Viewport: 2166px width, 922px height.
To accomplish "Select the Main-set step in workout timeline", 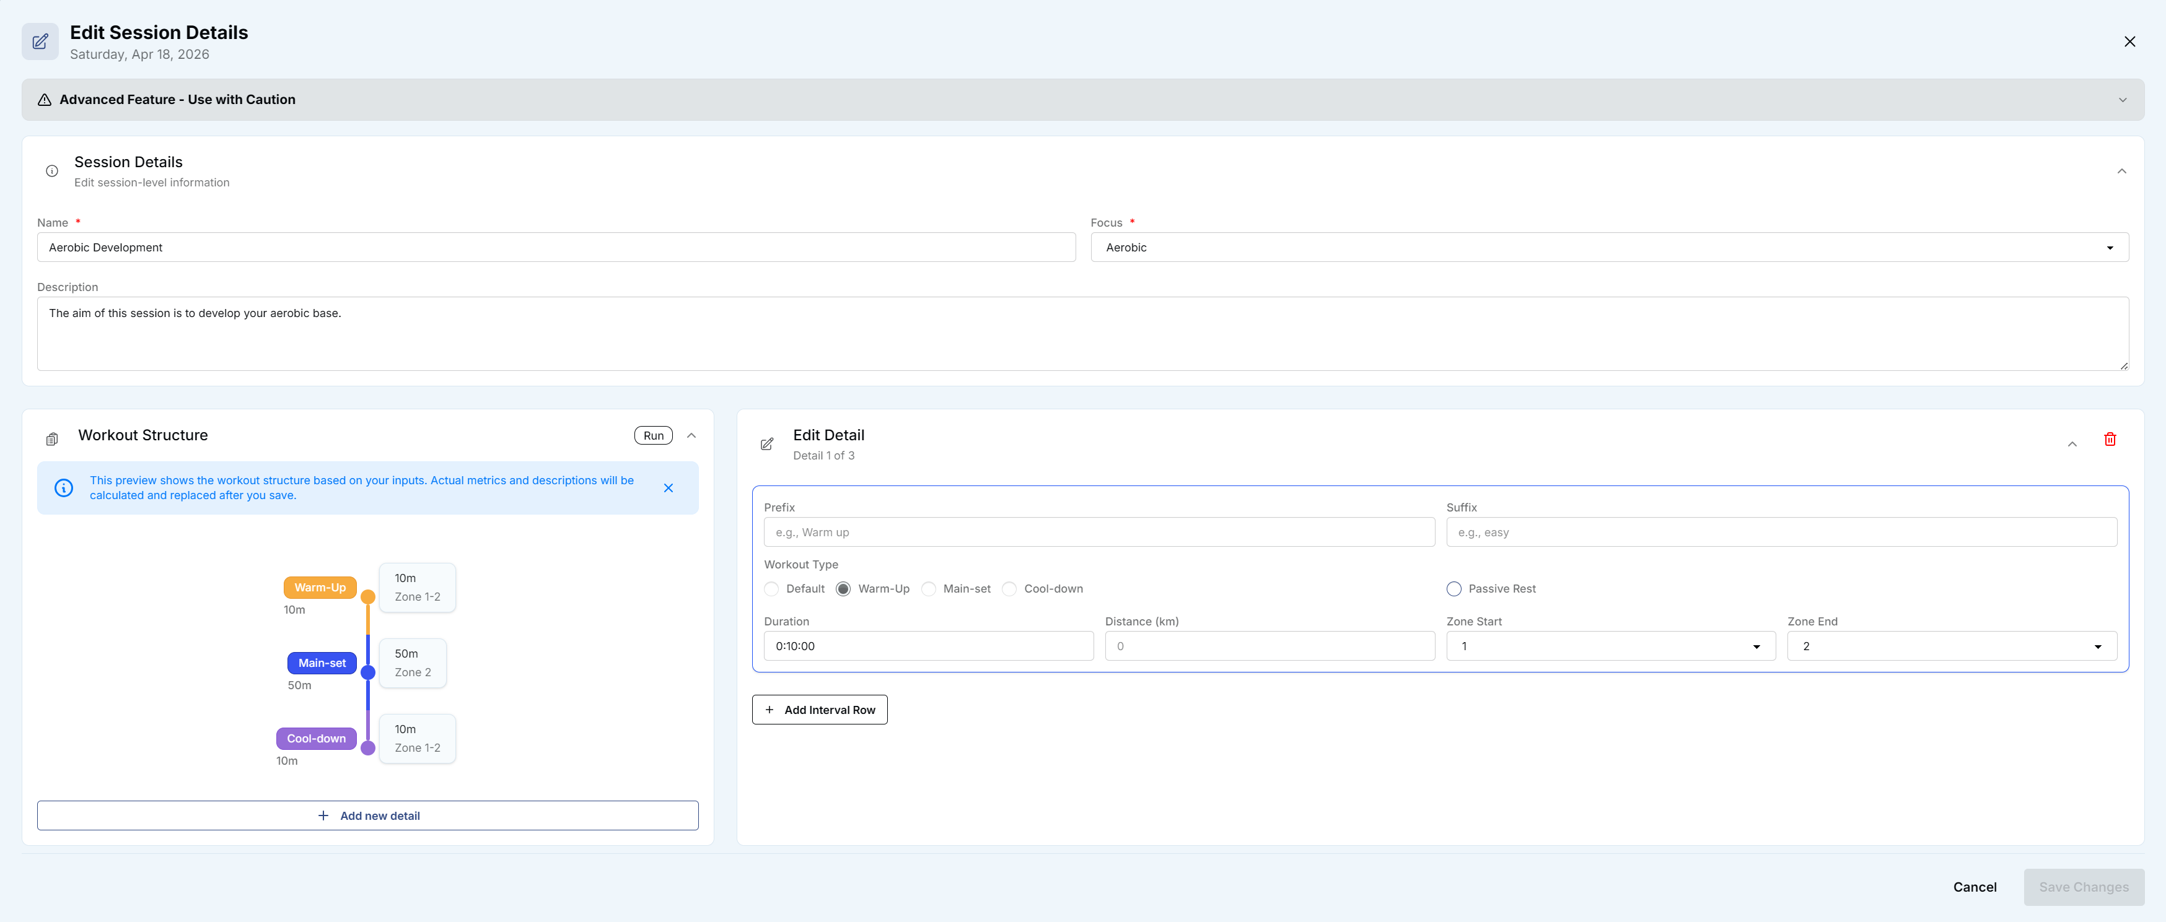I will click(x=322, y=663).
